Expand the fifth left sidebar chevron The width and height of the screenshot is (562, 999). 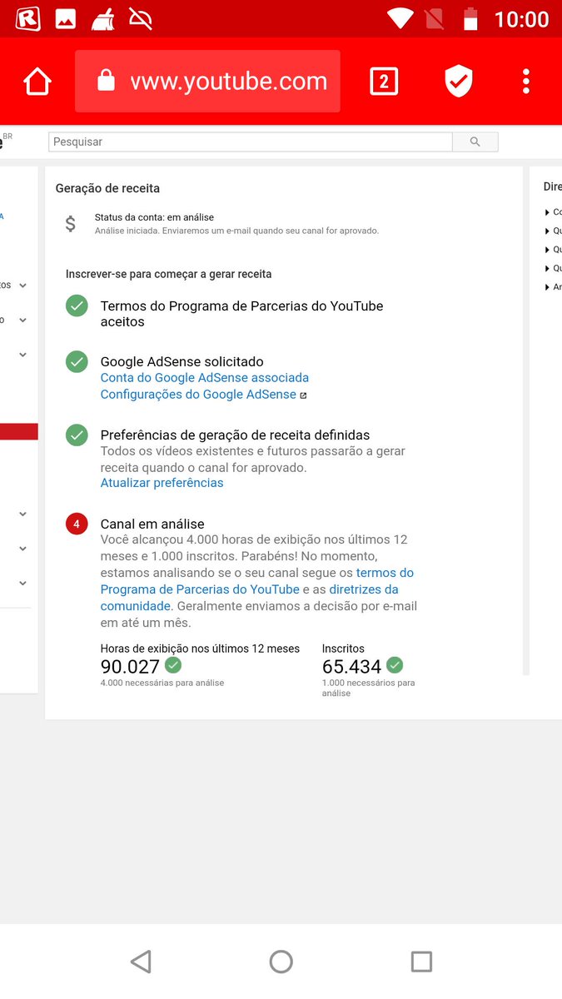[22, 549]
